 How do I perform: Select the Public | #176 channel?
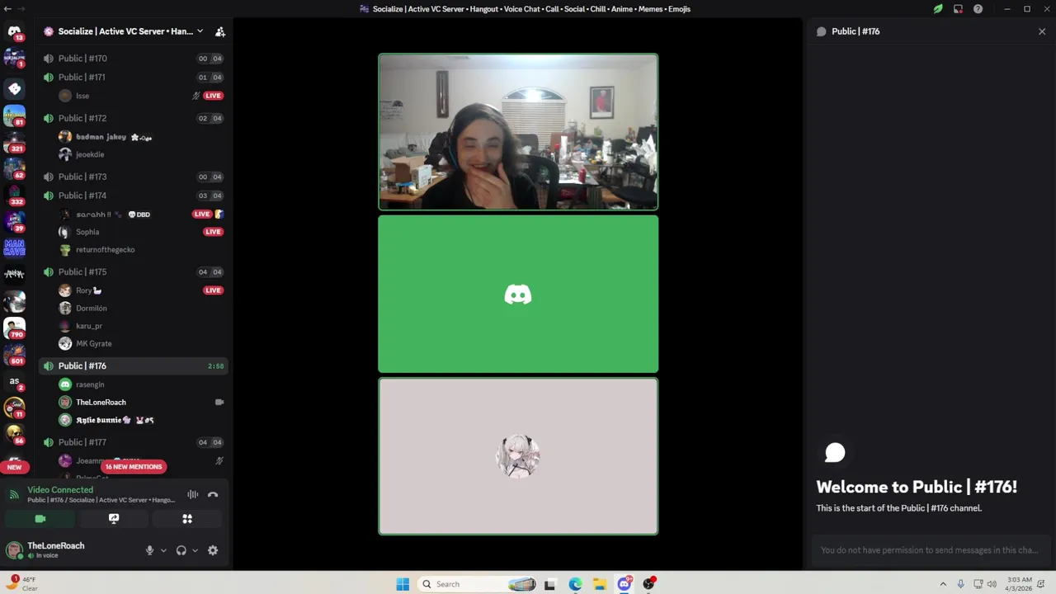click(x=132, y=365)
